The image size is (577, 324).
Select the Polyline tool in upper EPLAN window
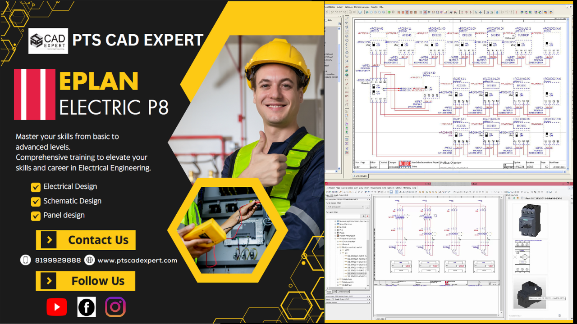click(x=347, y=22)
